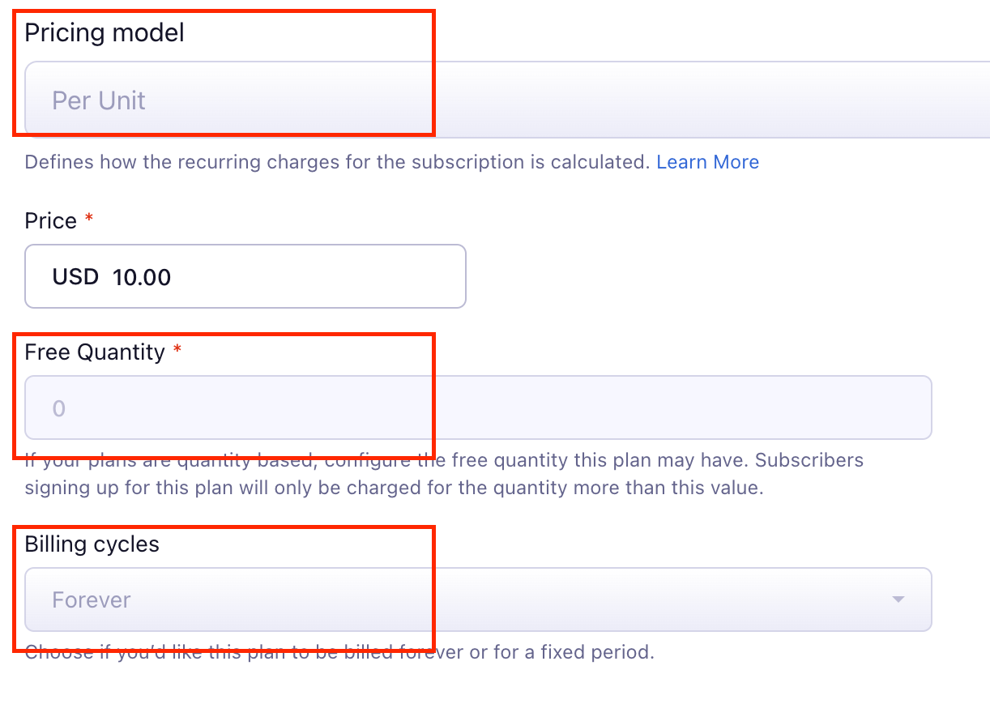Click the Learn More link
This screenshot has width=990, height=721.
[x=707, y=162]
